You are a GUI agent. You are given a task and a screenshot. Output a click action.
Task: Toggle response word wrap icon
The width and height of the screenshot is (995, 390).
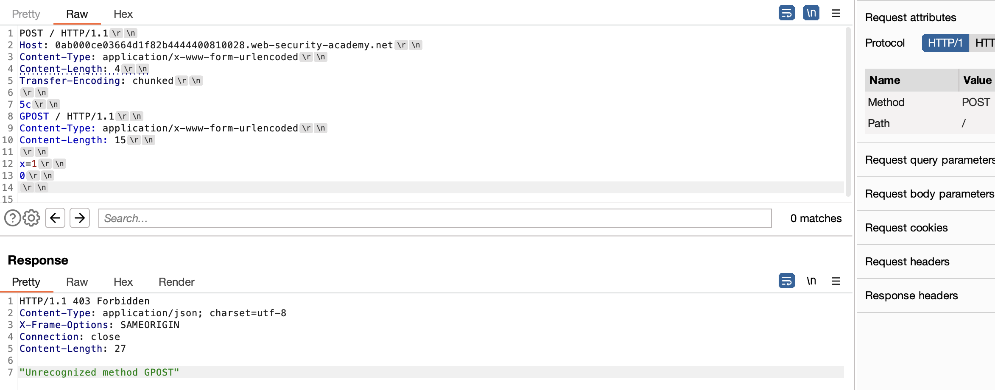(x=786, y=281)
